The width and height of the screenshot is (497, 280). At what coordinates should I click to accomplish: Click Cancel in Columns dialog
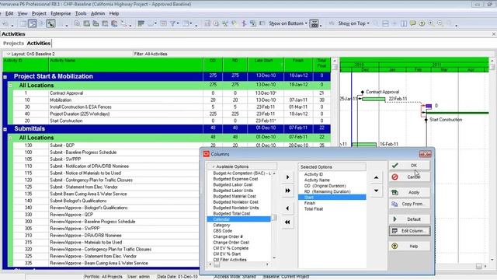409,177
